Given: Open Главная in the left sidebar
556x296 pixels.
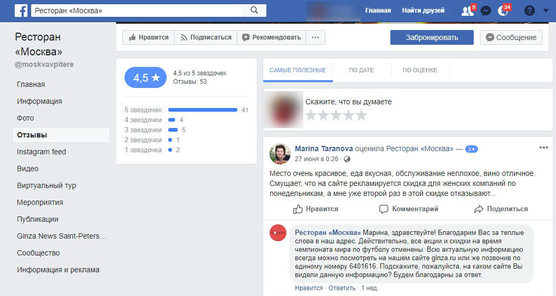Looking at the screenshot, I should [31, 84].
